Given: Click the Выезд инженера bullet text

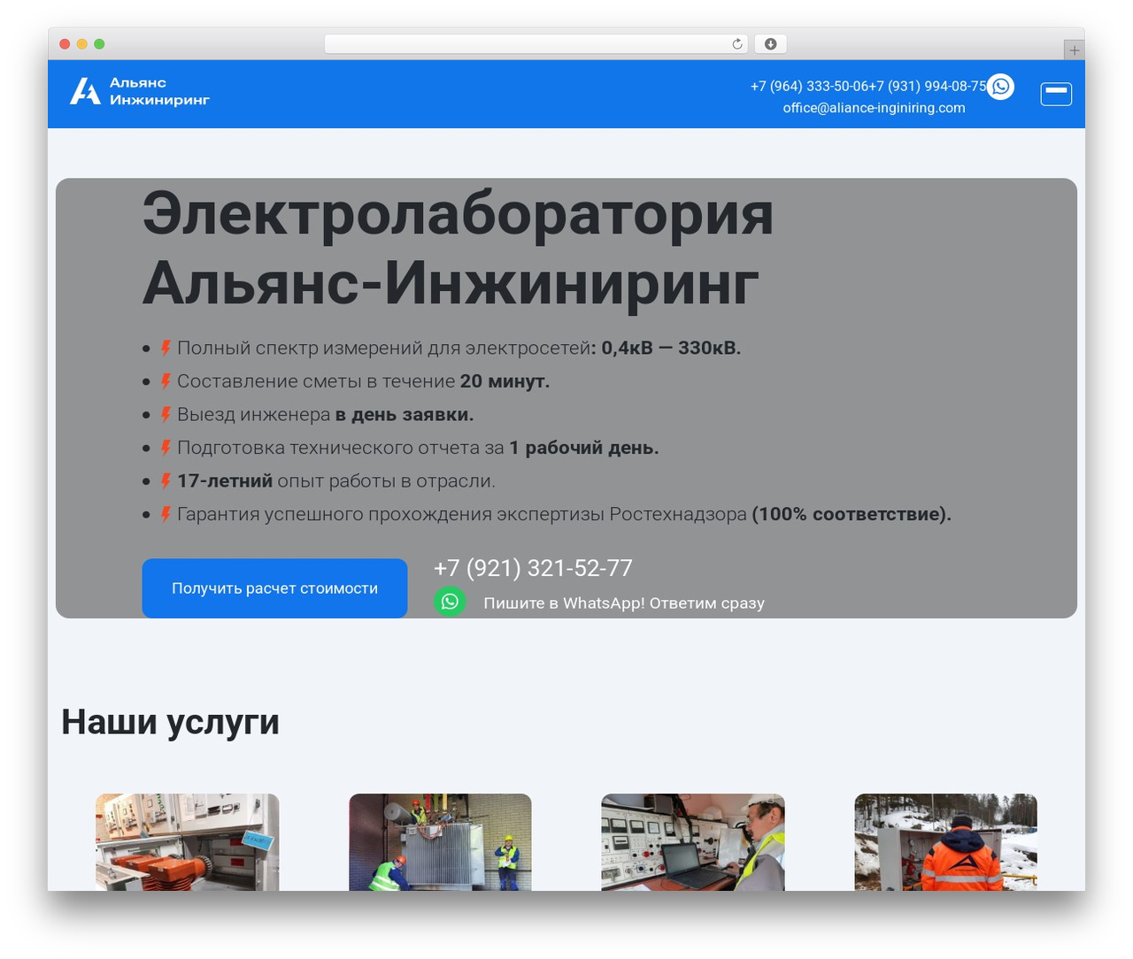Looking at the screenshot, I should coord(325,414).
